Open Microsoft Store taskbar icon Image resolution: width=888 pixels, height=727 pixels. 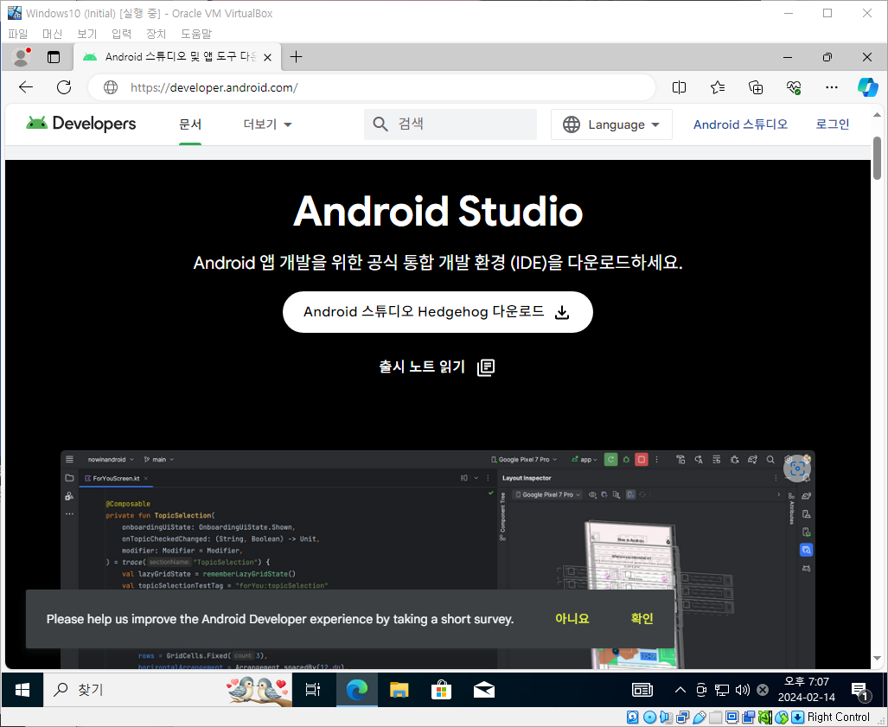pos(441,690)
